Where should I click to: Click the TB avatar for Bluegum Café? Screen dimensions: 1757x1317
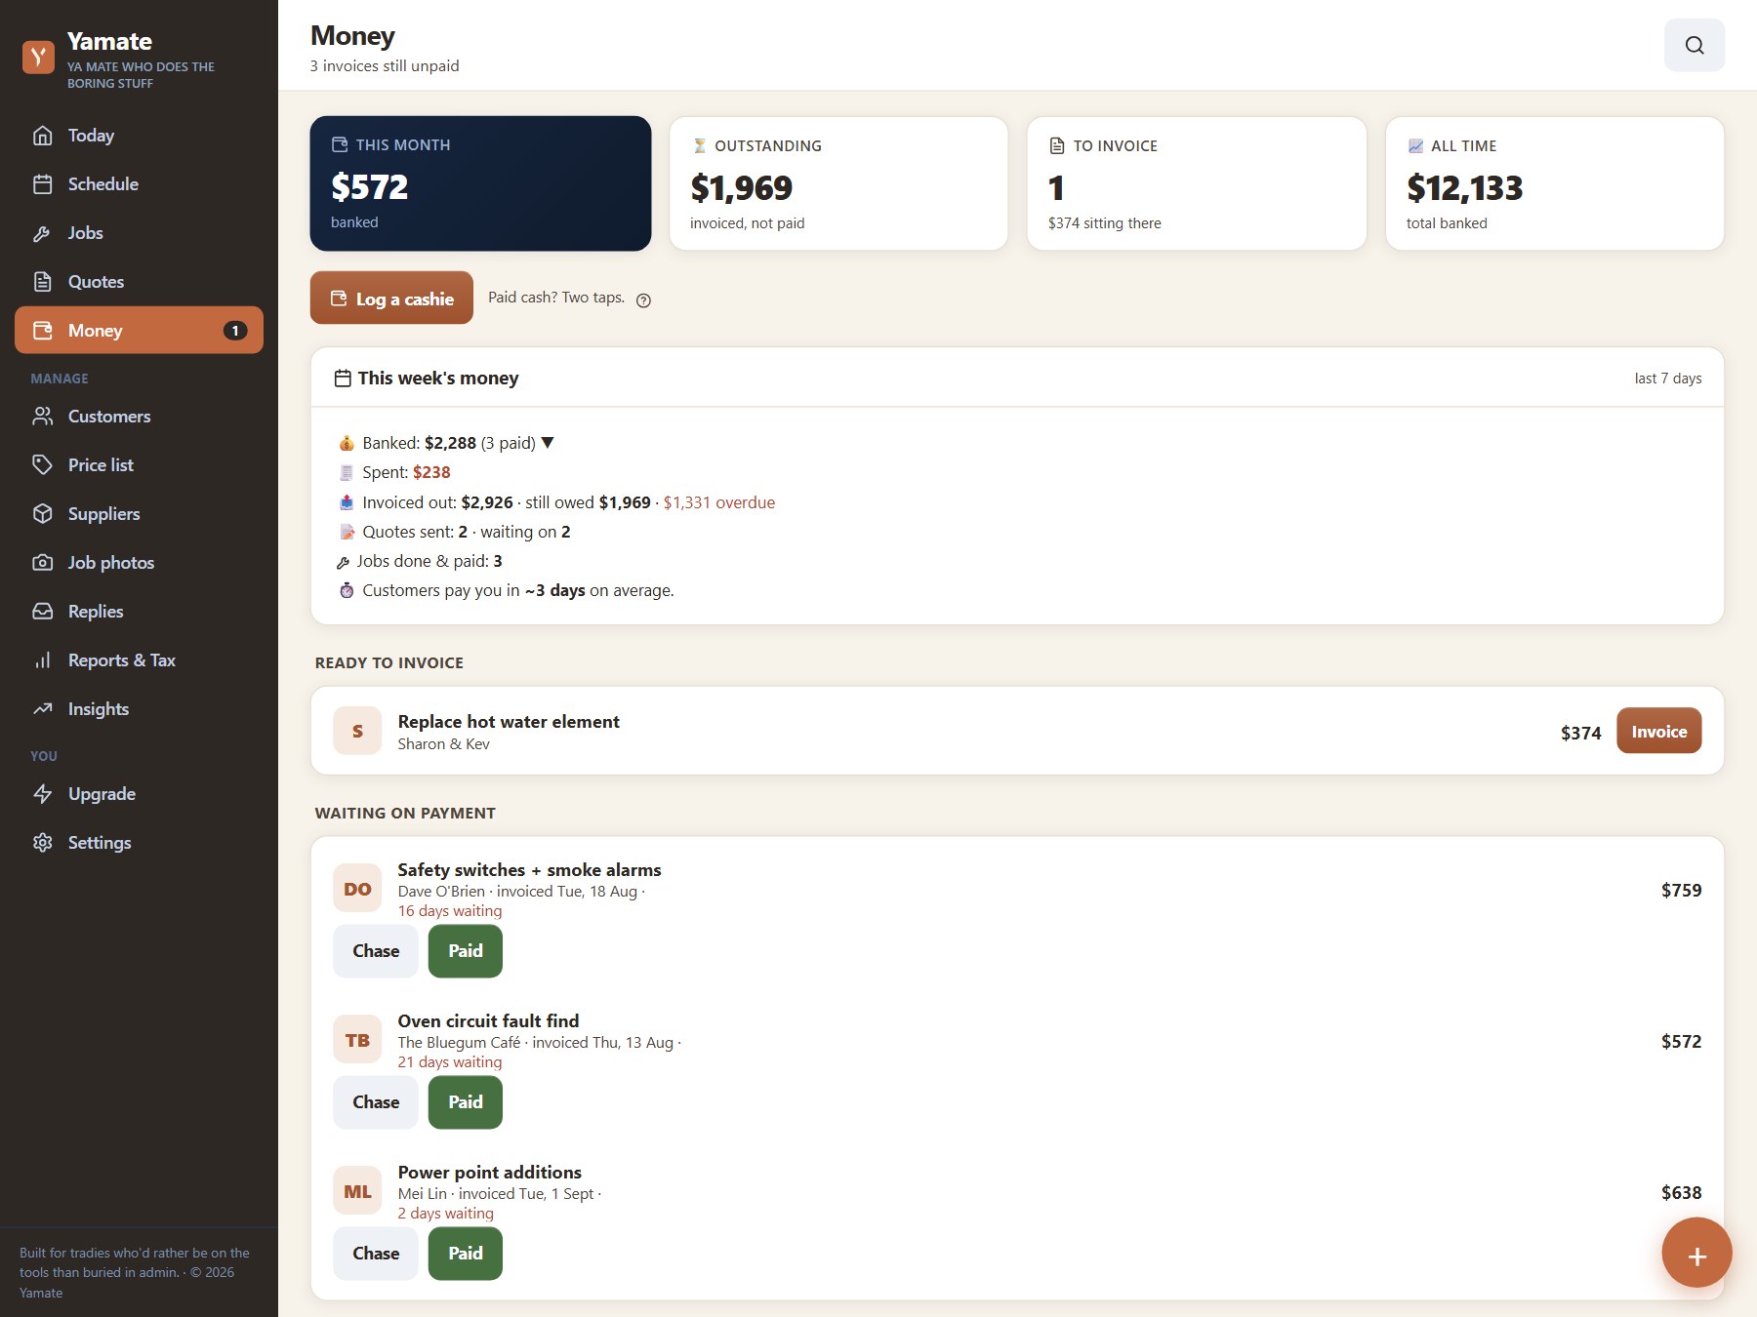(357, 1040)
